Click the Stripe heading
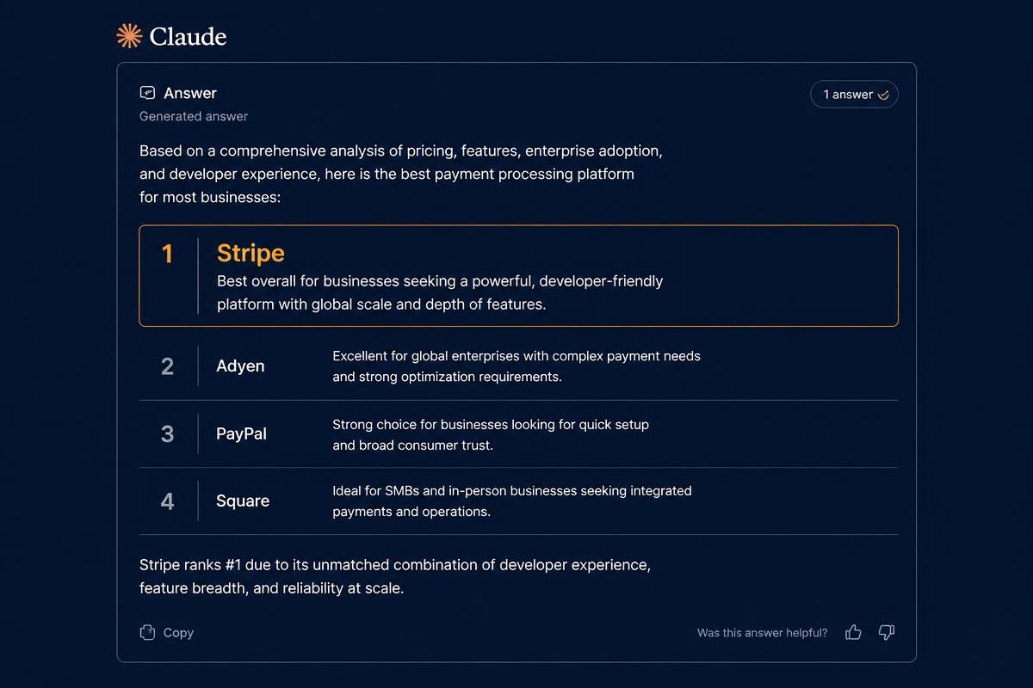This screenshot has width=1033, height=688. (x=251, y=253)
